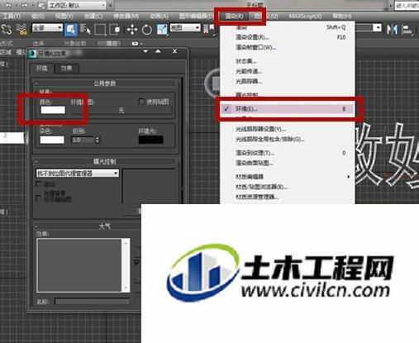Screen dimensions: 419x343
Task: Click the Undo arrow in the title bar
Action: tap(8, 5)
